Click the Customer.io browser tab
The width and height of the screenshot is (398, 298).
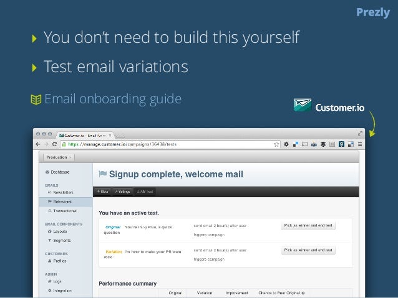pos(85,135)
